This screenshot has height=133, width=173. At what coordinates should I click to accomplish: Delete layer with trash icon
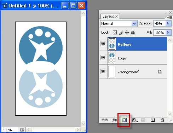point(162,120)
